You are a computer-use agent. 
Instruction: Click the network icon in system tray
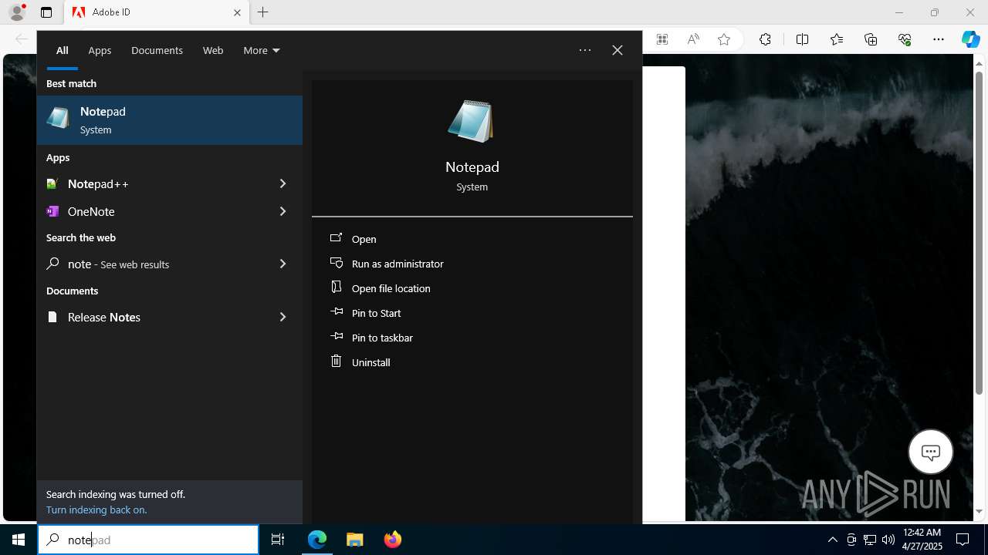[869, 540]
